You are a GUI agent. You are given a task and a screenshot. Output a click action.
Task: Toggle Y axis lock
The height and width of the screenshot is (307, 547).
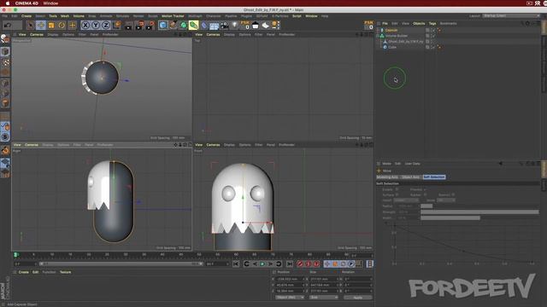[96, 25]
